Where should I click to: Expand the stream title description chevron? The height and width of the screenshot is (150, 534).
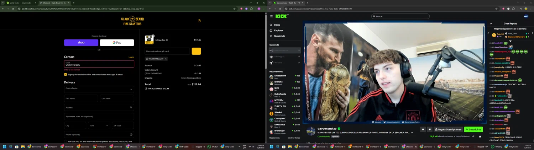412,133
